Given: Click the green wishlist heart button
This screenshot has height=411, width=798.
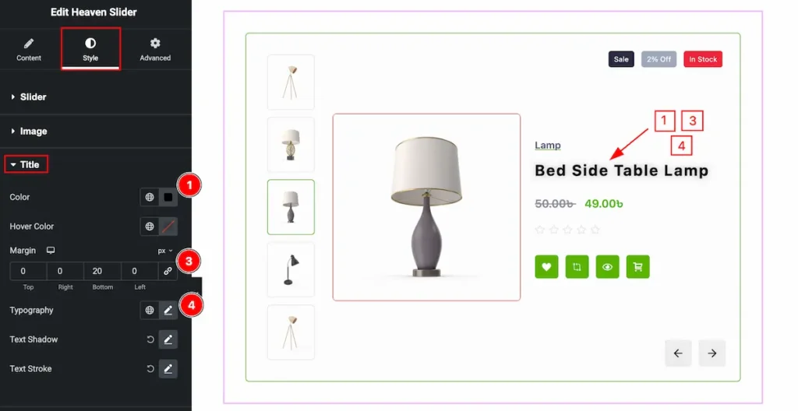Looking at the screenshot, I should [546, 266].
